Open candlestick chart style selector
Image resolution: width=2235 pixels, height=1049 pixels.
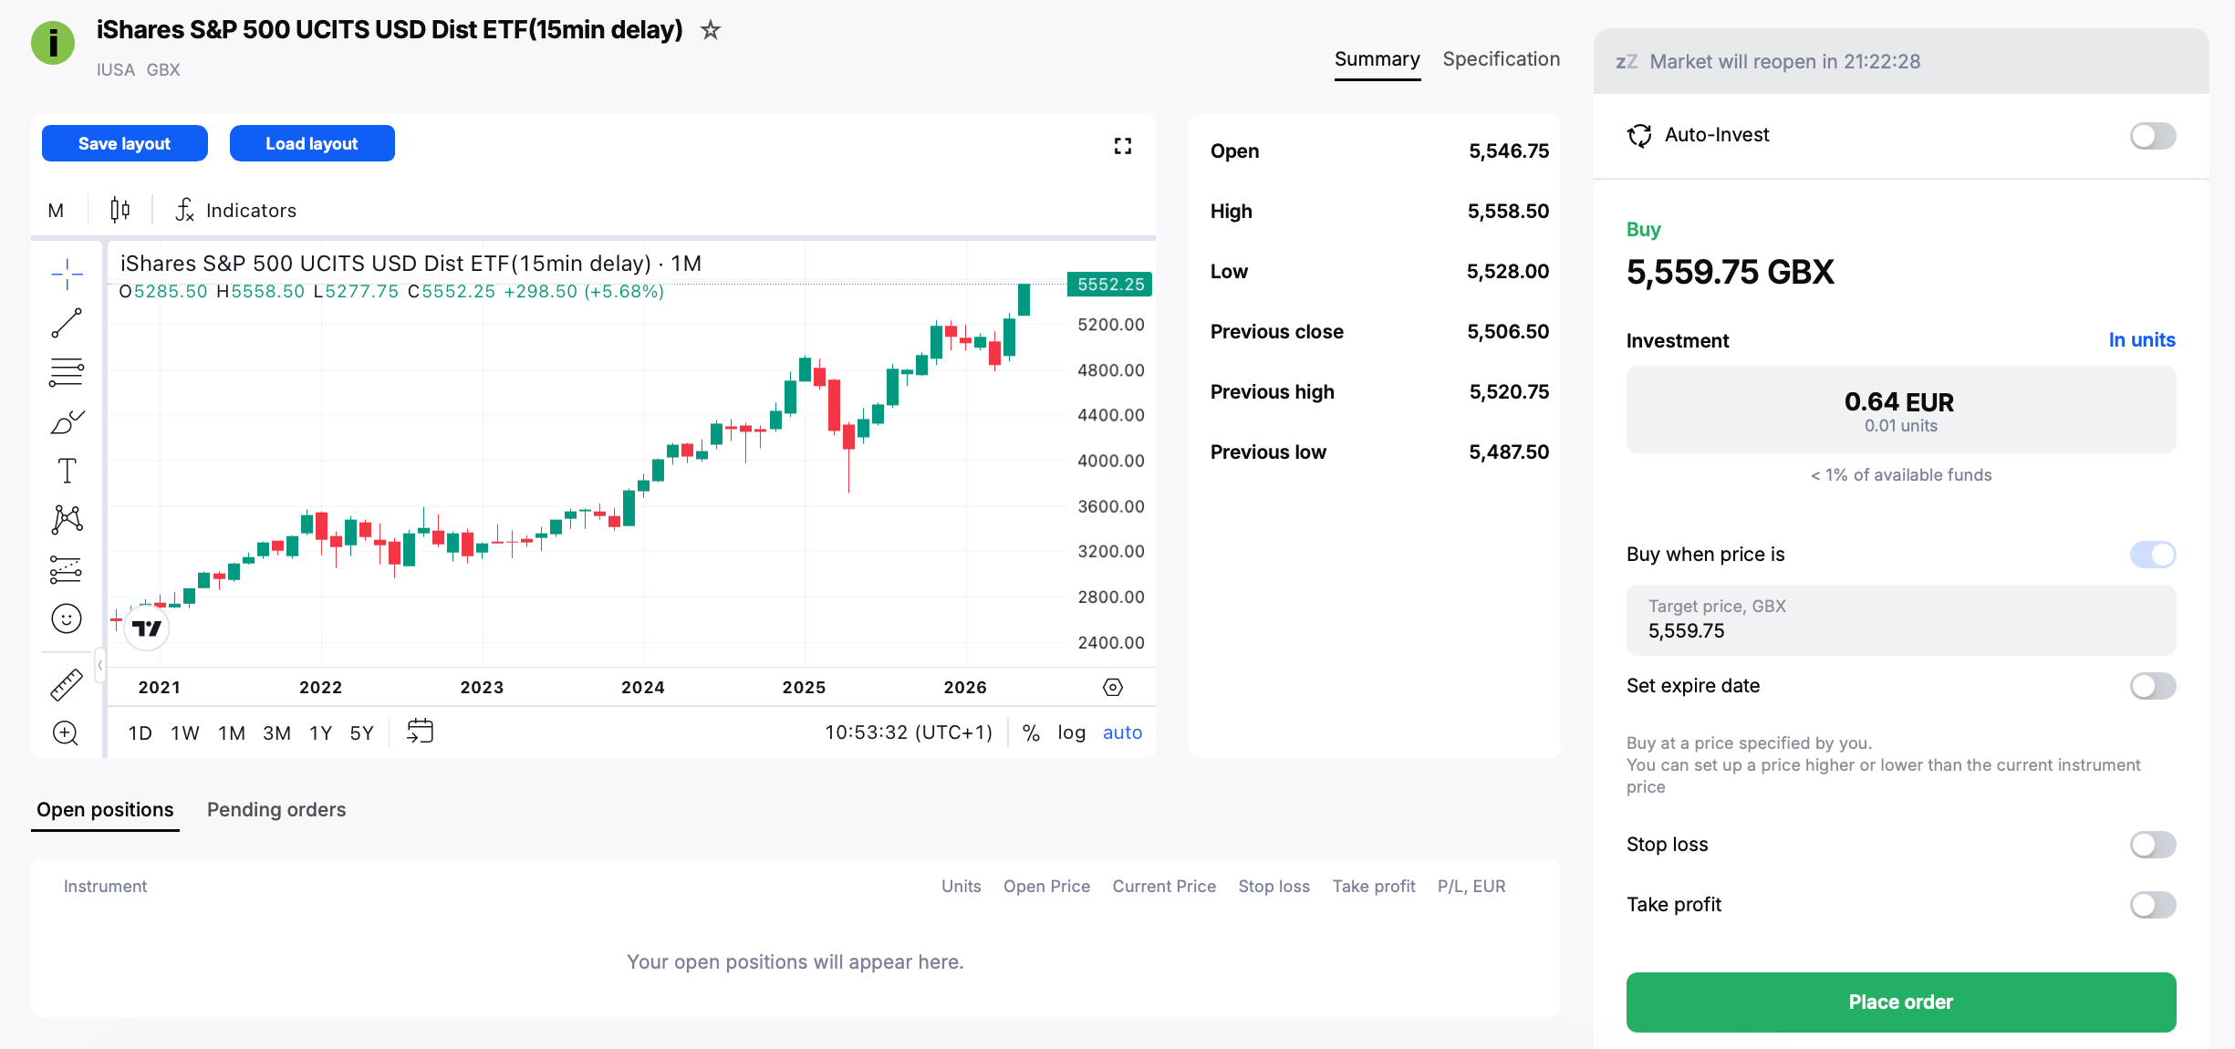(x=120, y=210)
